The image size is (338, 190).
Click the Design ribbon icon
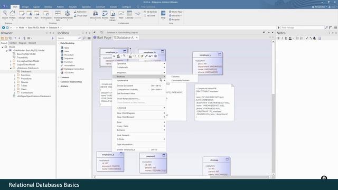[x=22, y=15]
